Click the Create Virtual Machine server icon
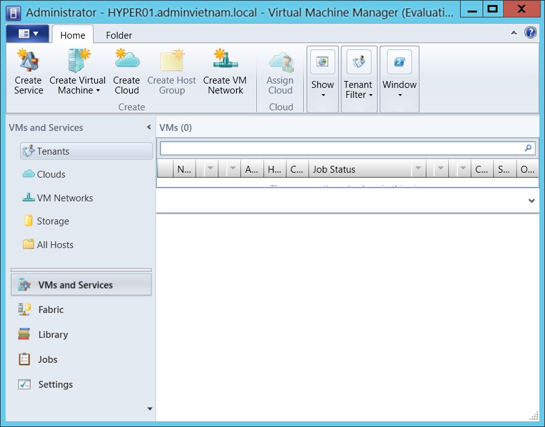Image resolution: width=545 pixels, height=427 pixels. [79, 60]
